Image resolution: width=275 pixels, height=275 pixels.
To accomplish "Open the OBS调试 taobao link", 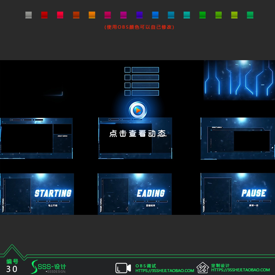I will pyautogui.click(x=165, y=271).
